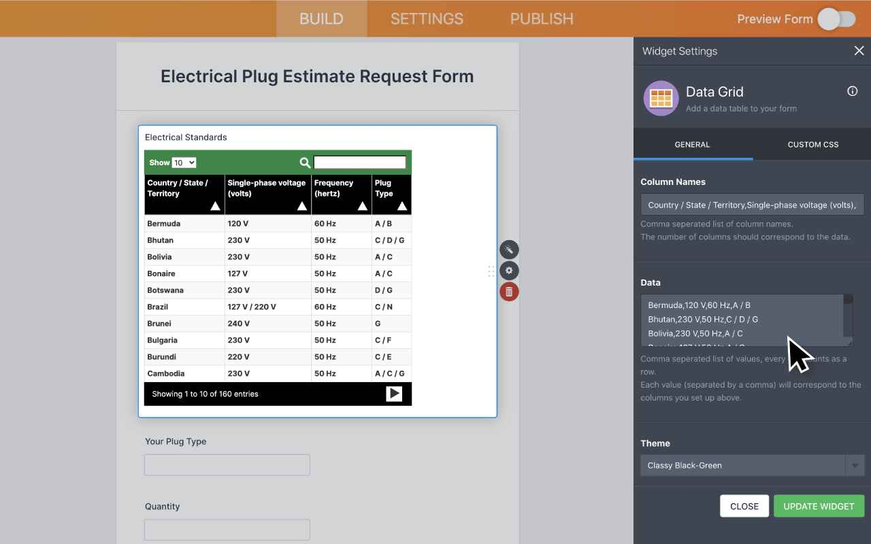Go to next table page with arrow icon

[x=393, y=393]
